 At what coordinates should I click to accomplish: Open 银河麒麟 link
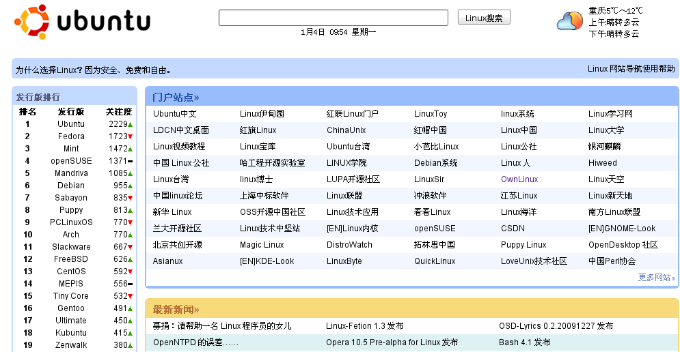click(x=605, y=147)
